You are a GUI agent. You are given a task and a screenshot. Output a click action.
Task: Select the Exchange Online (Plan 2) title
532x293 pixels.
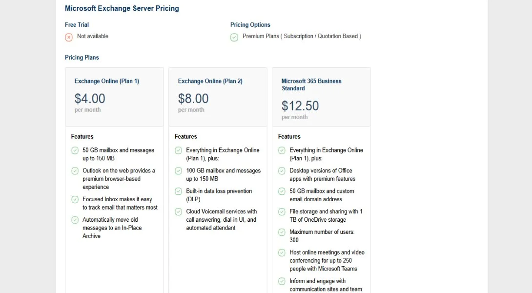(x=210, y=81)
